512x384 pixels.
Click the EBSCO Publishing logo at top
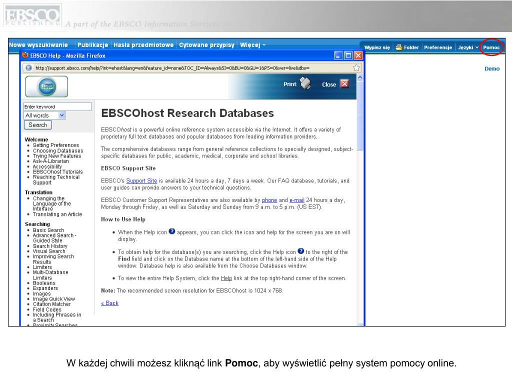point(31,15)
